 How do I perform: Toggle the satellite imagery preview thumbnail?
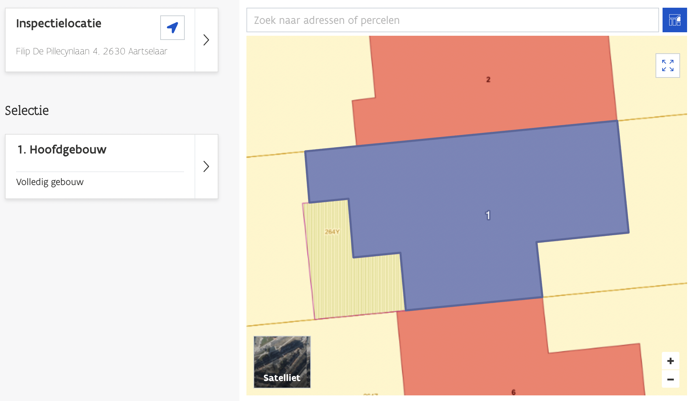click(281, 362)
